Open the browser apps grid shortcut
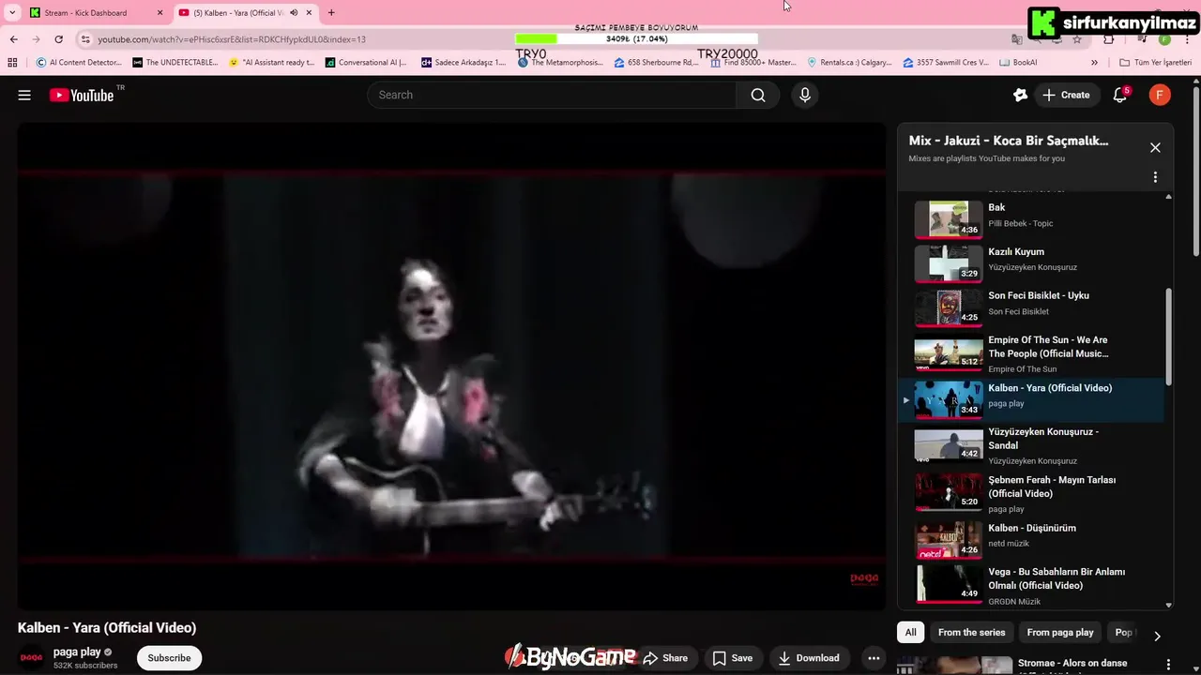 click(x=12, y=63)
